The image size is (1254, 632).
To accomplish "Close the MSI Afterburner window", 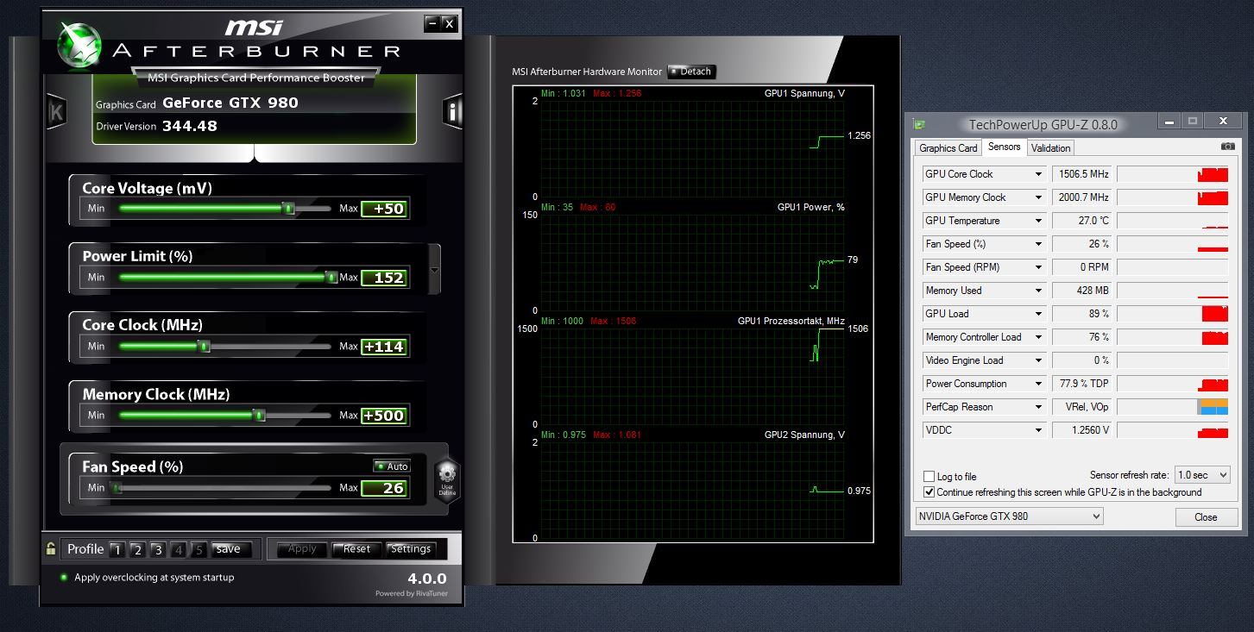I will click(x=449, y=24).
